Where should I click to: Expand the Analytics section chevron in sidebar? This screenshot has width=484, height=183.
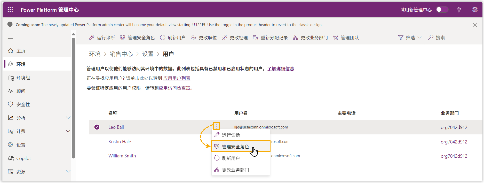[x=68, y=118]
